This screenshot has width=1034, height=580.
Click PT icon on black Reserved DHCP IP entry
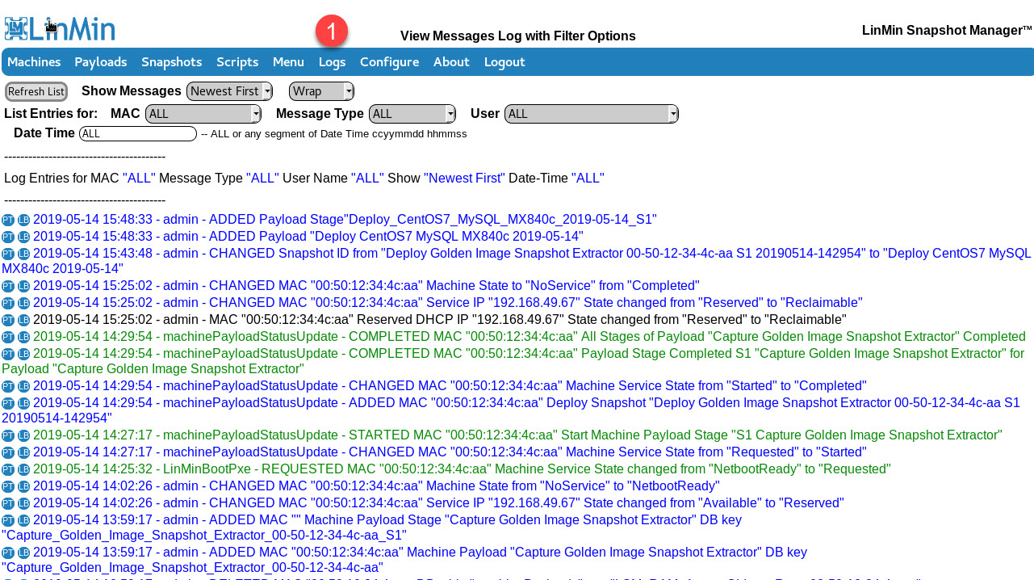point(8,321)
